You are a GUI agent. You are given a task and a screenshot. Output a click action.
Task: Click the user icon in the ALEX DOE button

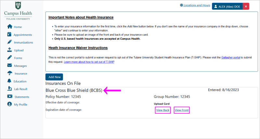pyautogui.click(x=215, y=6)
